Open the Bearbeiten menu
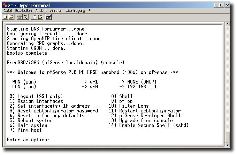The height and width of the screenshot is (155, 237). [x=24, y=11]
